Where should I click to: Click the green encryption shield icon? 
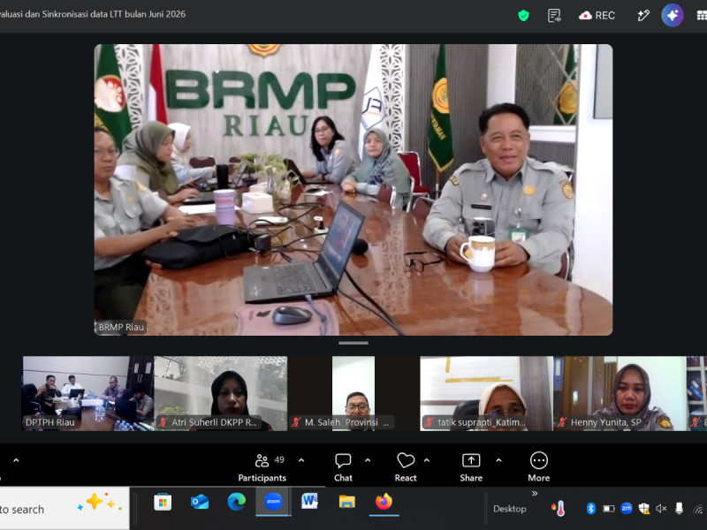(523, 16)
